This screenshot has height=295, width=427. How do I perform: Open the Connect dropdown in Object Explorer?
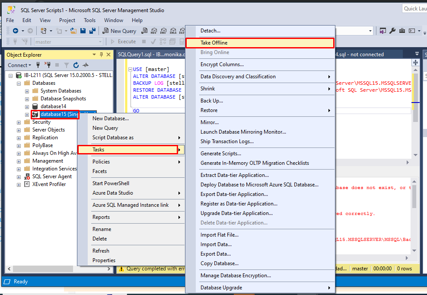coord(19,65)
